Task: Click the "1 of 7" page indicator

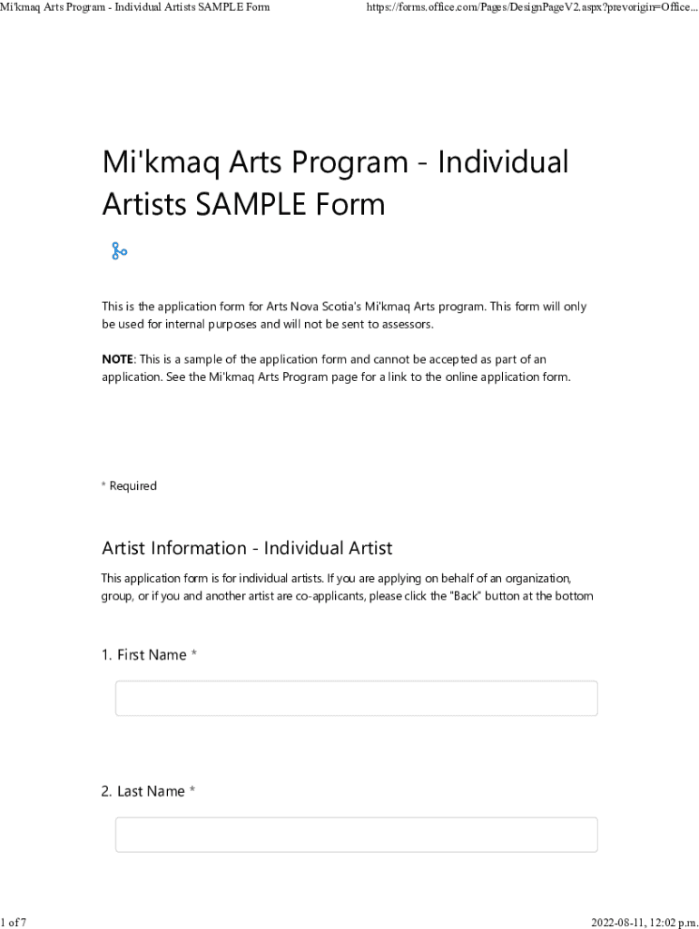Action: pyautogui.click(x=14, y=923)
